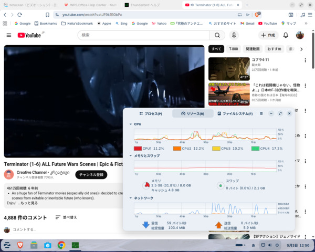Screen dimensions: 315x252
Task: Collapse the メモリとスワップ section
Action: 131,156
